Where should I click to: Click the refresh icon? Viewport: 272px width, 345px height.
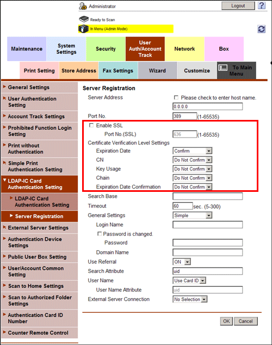click(x=261, y=29)
